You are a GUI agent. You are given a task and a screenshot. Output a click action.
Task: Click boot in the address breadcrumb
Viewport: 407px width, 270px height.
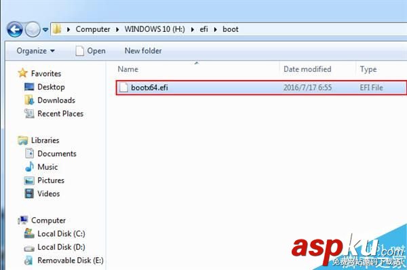tap(231, 29)
